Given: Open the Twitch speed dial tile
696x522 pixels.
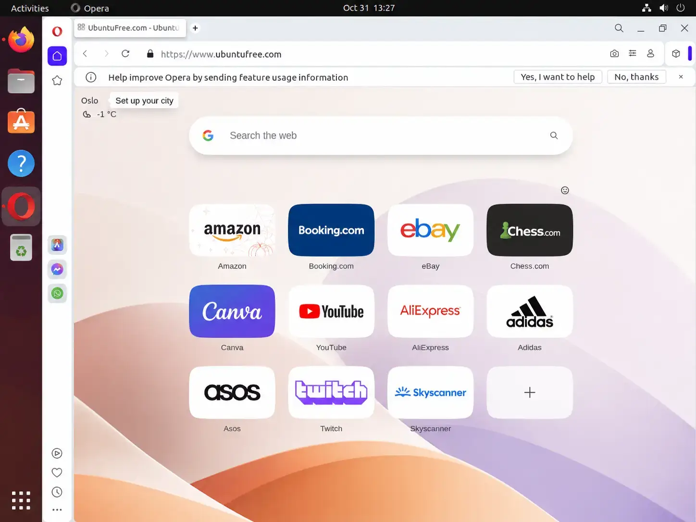Looking at the screenshot, I should pyautogui.click(x=331, y=393).
